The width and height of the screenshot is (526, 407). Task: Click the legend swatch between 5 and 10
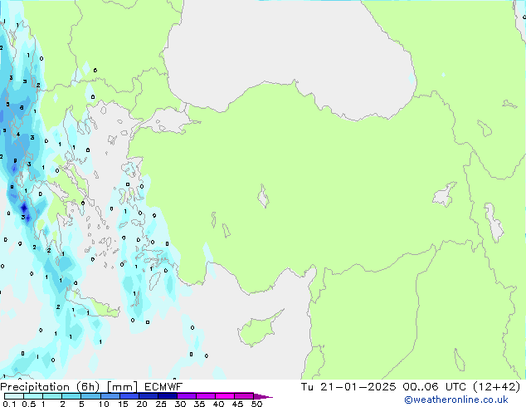point(91,396)
